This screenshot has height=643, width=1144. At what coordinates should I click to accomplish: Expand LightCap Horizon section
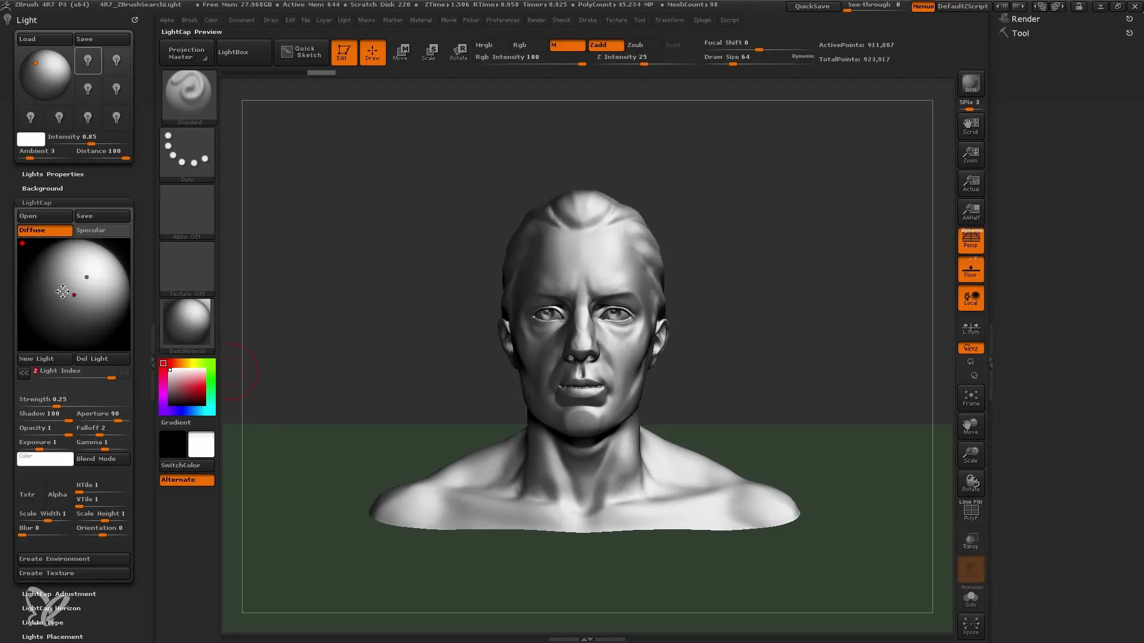click(51, 608)
